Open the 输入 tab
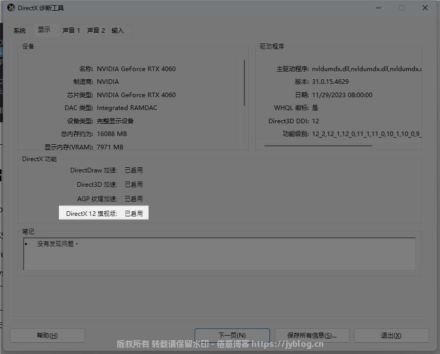Image resolution: width=440 pixels, height=354 pixels. pyautogui.click(x=118, y=31)
